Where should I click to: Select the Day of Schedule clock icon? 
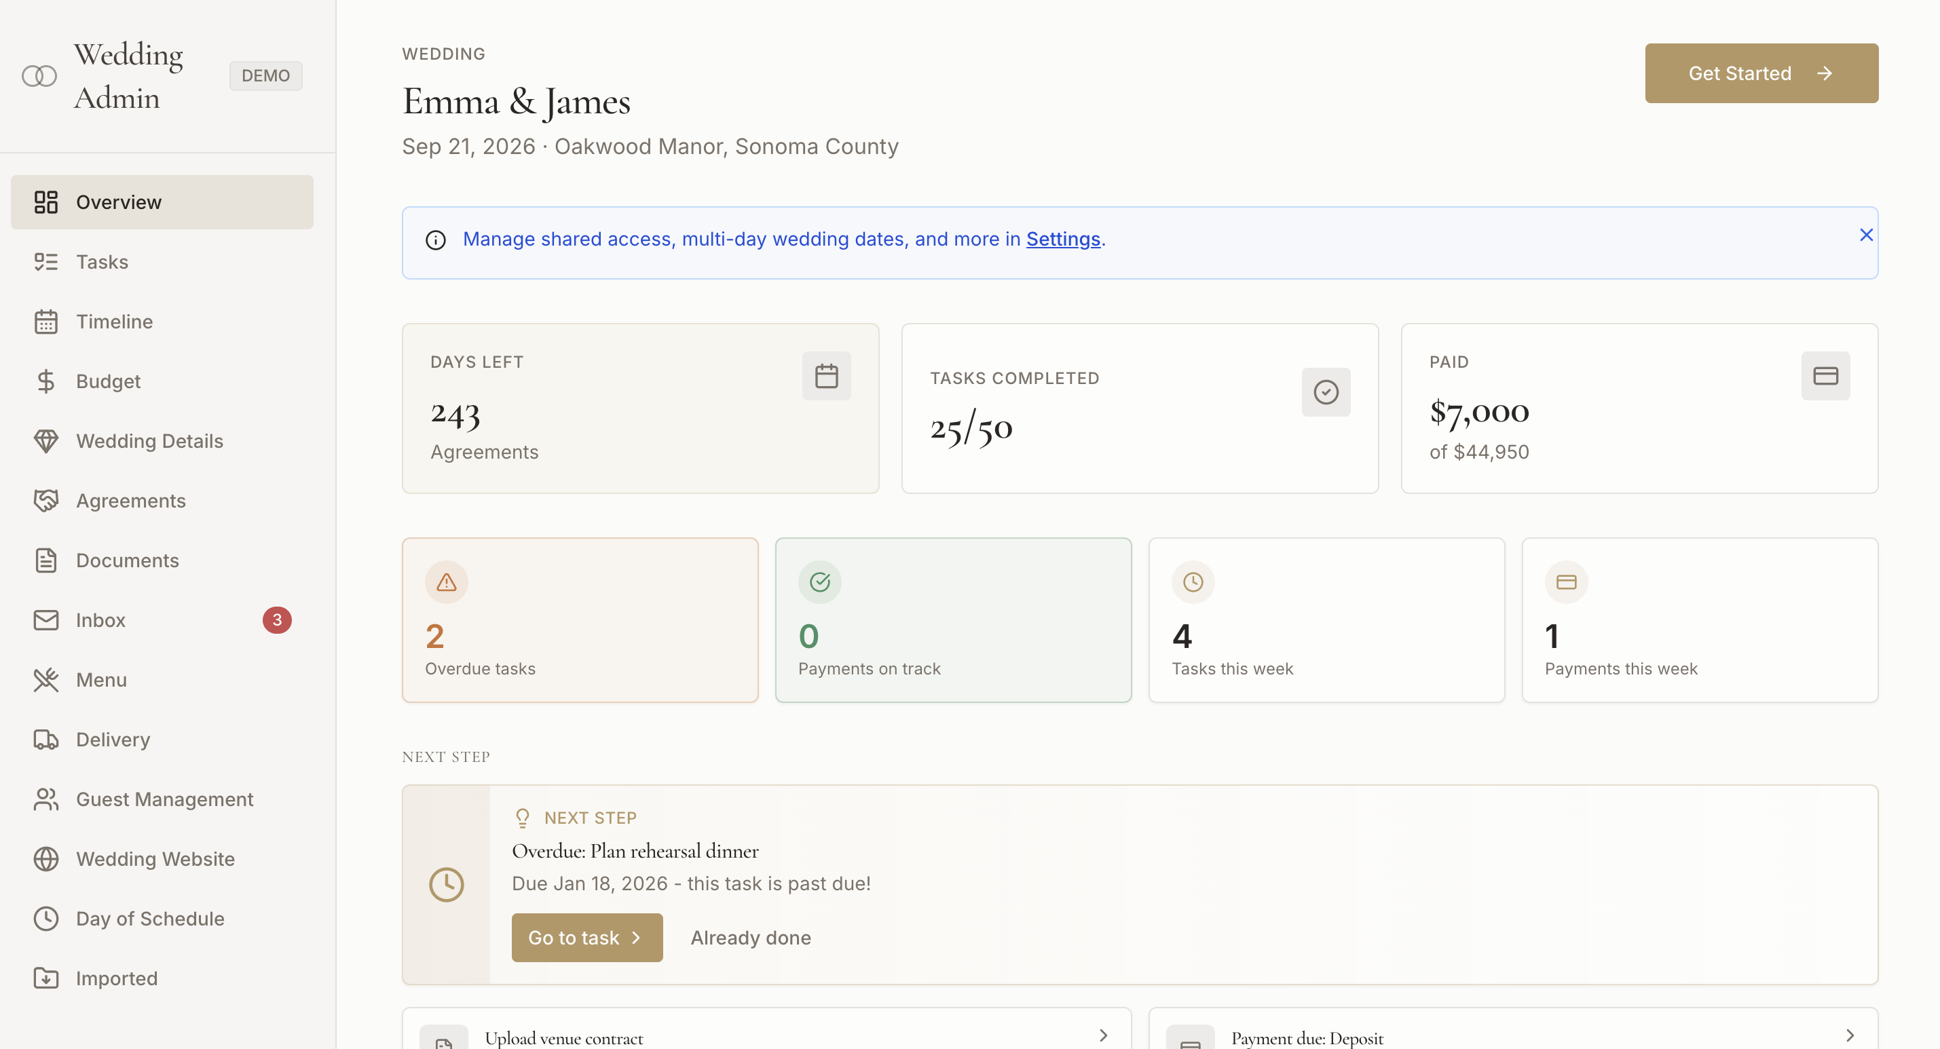(x=46, y=919)
